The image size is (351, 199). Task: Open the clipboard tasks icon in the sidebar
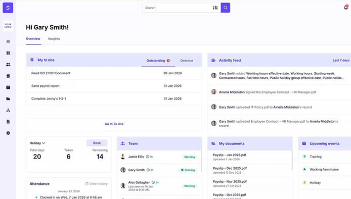(x=8, y=76)
